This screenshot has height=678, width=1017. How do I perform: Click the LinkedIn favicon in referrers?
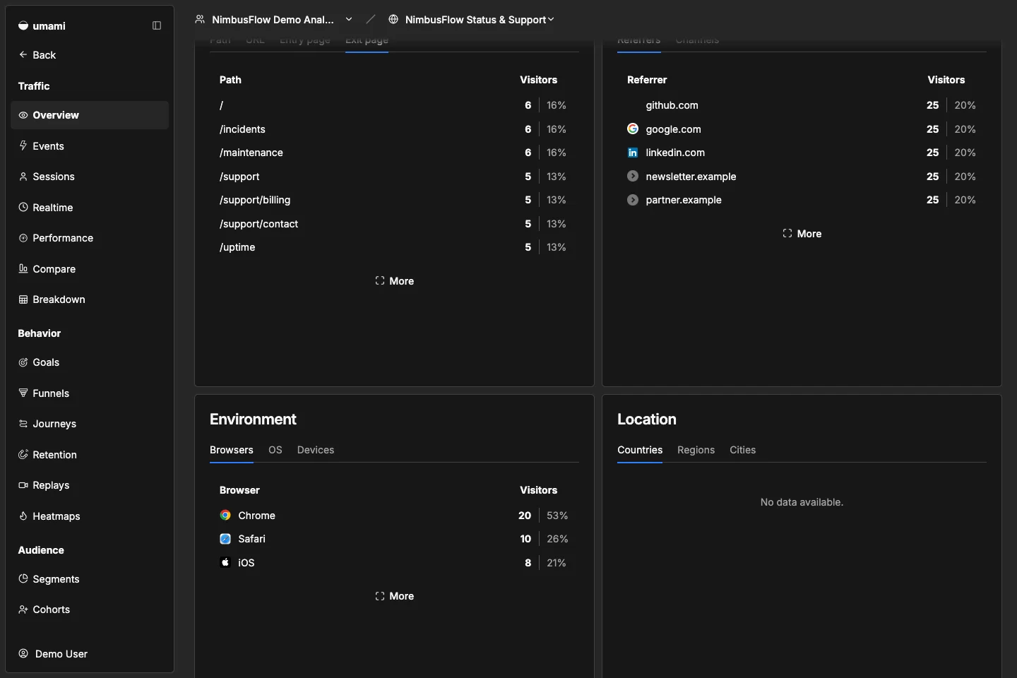point(633,153)
